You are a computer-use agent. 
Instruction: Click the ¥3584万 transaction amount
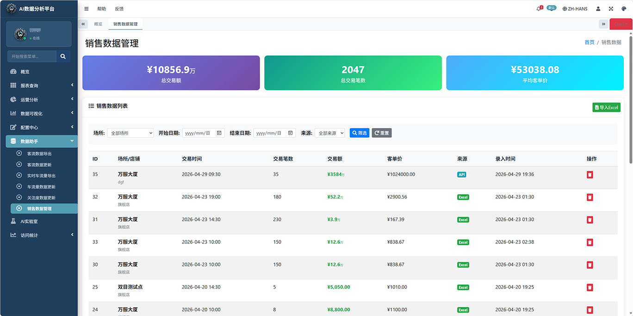click(335, 175)
